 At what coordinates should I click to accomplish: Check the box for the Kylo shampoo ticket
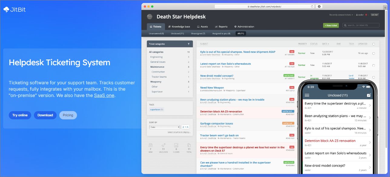pos(374,53)
